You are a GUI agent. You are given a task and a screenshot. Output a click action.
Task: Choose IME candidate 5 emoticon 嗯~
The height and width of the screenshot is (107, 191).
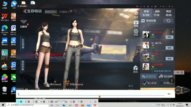[58, 102]
